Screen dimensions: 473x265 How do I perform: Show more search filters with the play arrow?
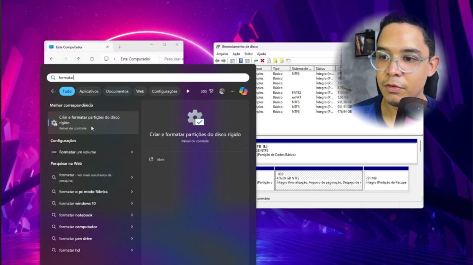pos(188,91)
